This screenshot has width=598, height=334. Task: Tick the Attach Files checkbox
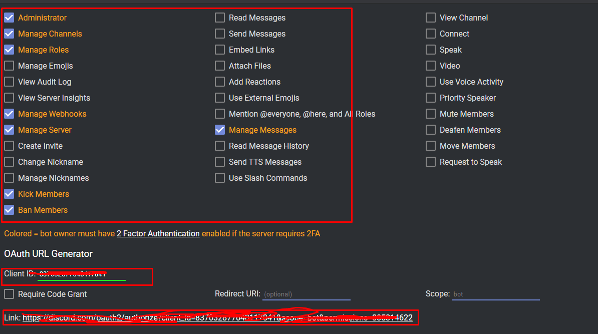click(220, 66)
